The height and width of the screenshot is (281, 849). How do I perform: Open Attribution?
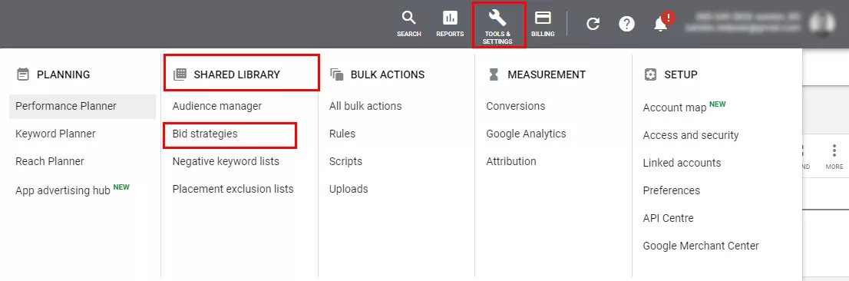tap(511, 161)
